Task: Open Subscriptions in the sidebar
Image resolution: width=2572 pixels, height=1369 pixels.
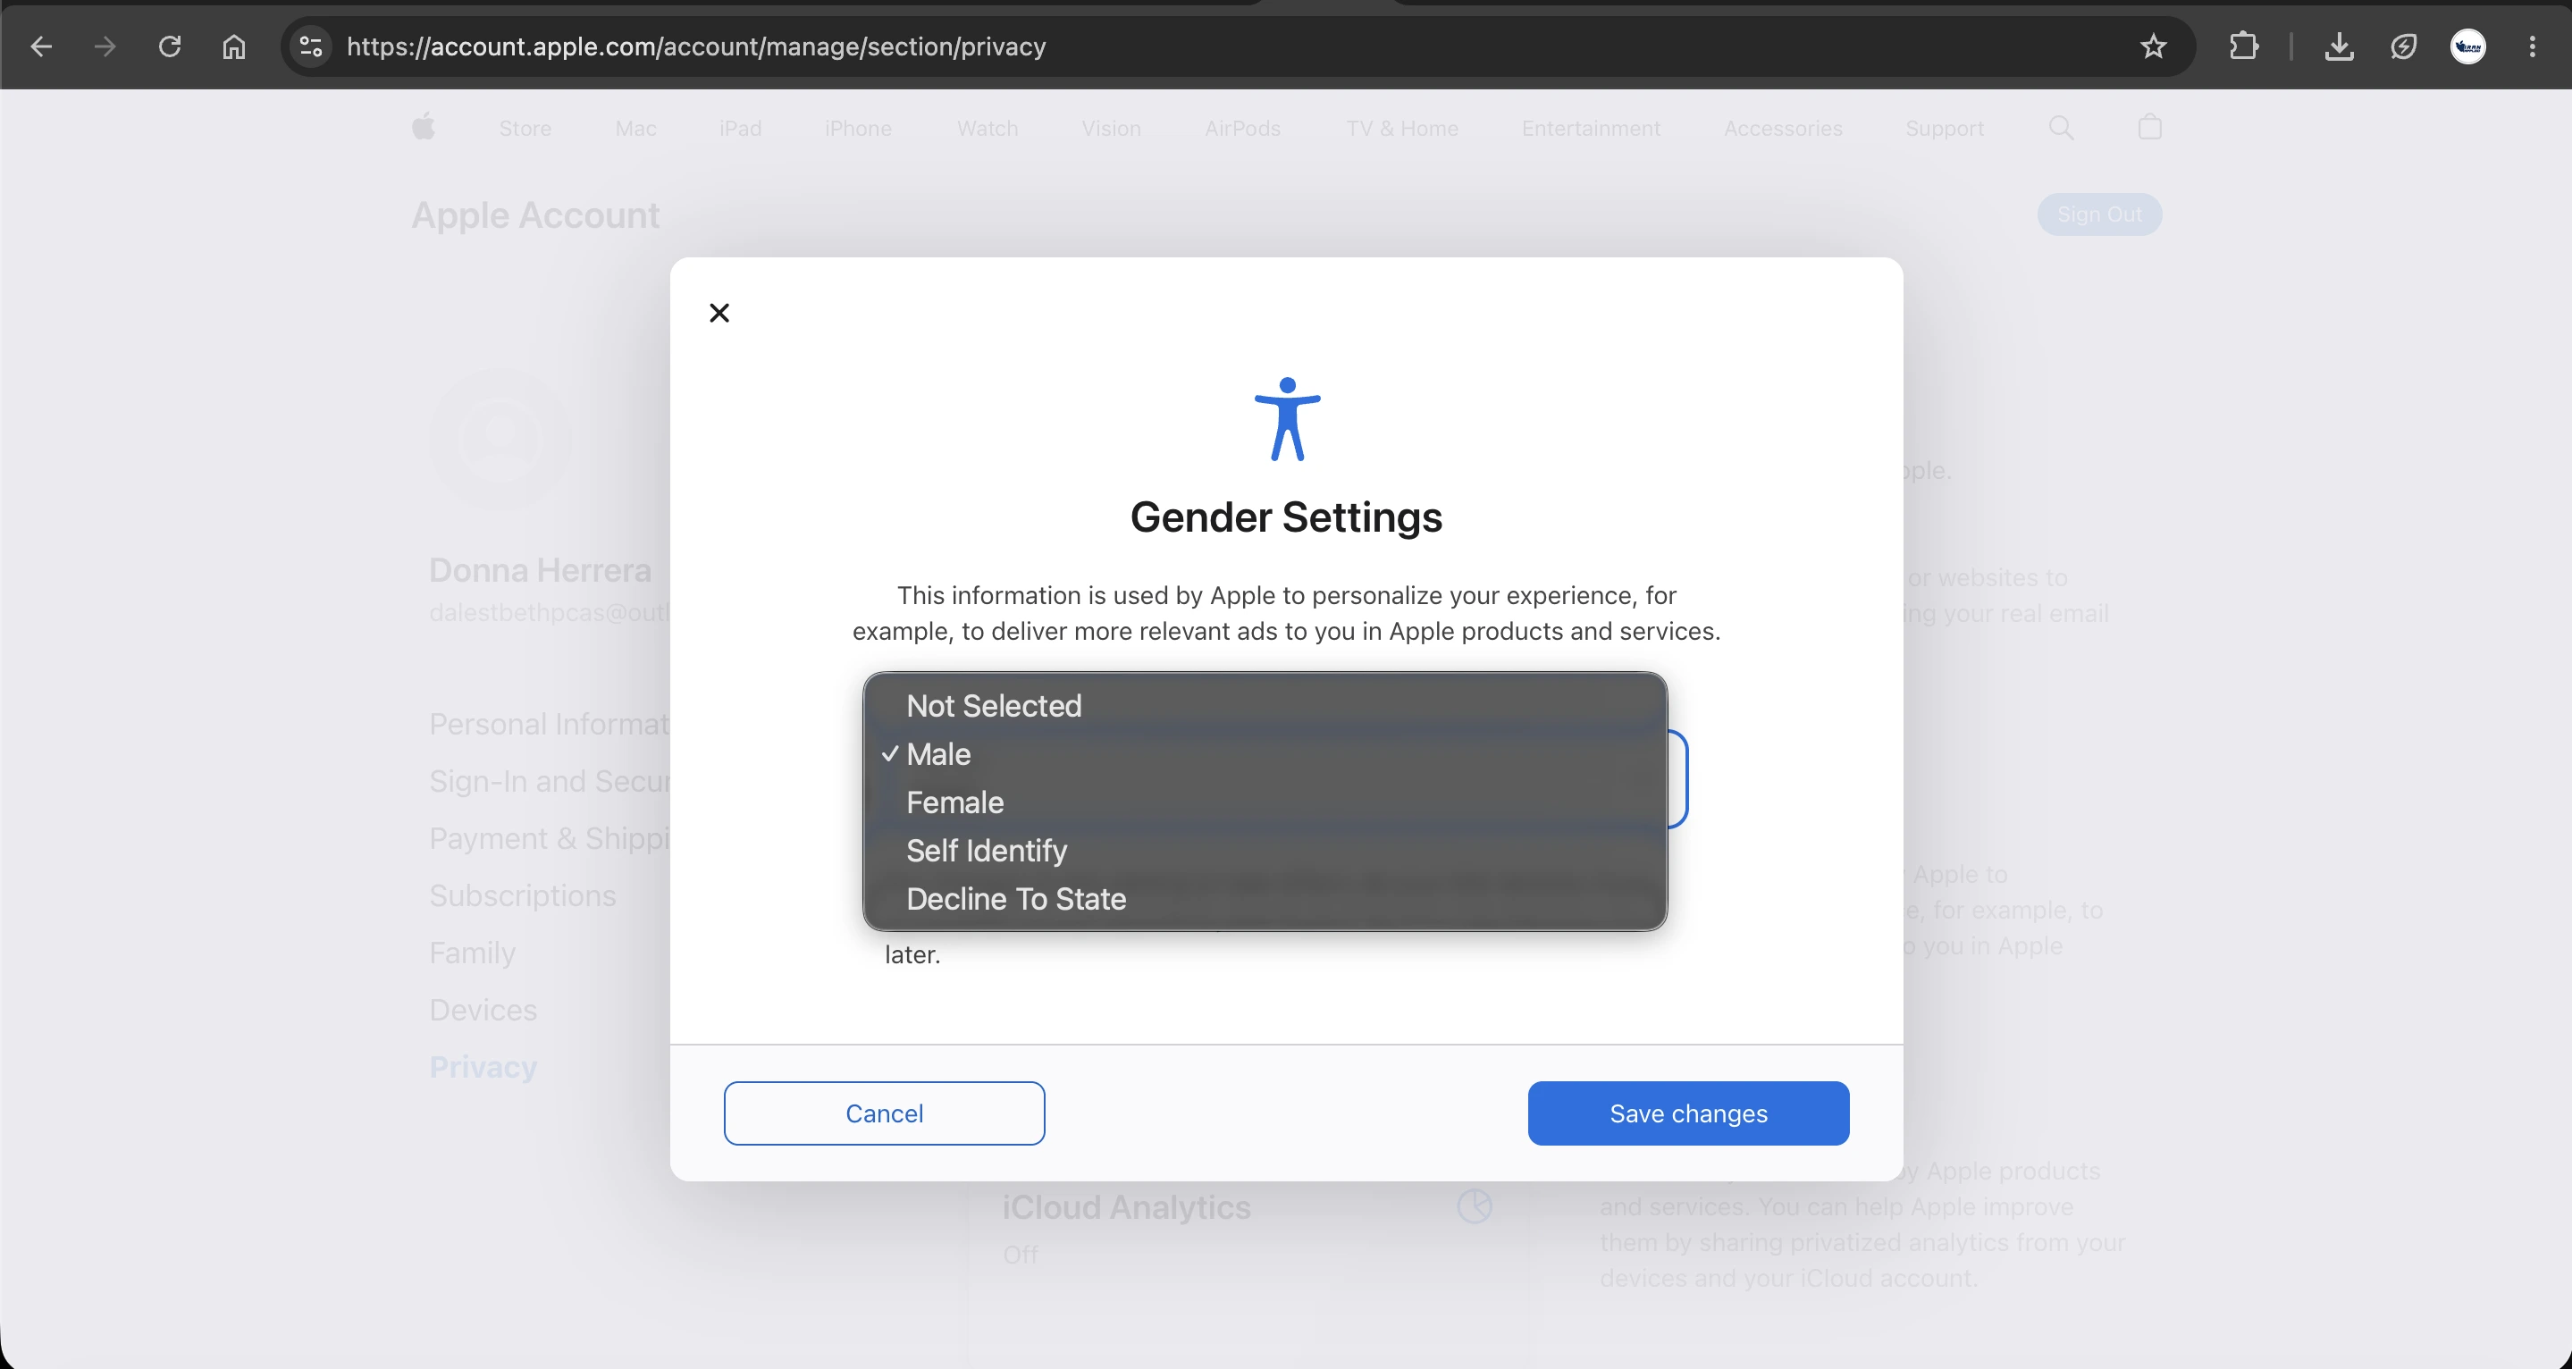Action: [522, 895]
